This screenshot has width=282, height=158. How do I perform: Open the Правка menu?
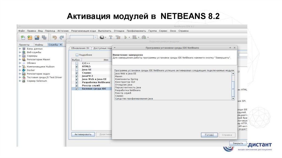coord(31,31)
